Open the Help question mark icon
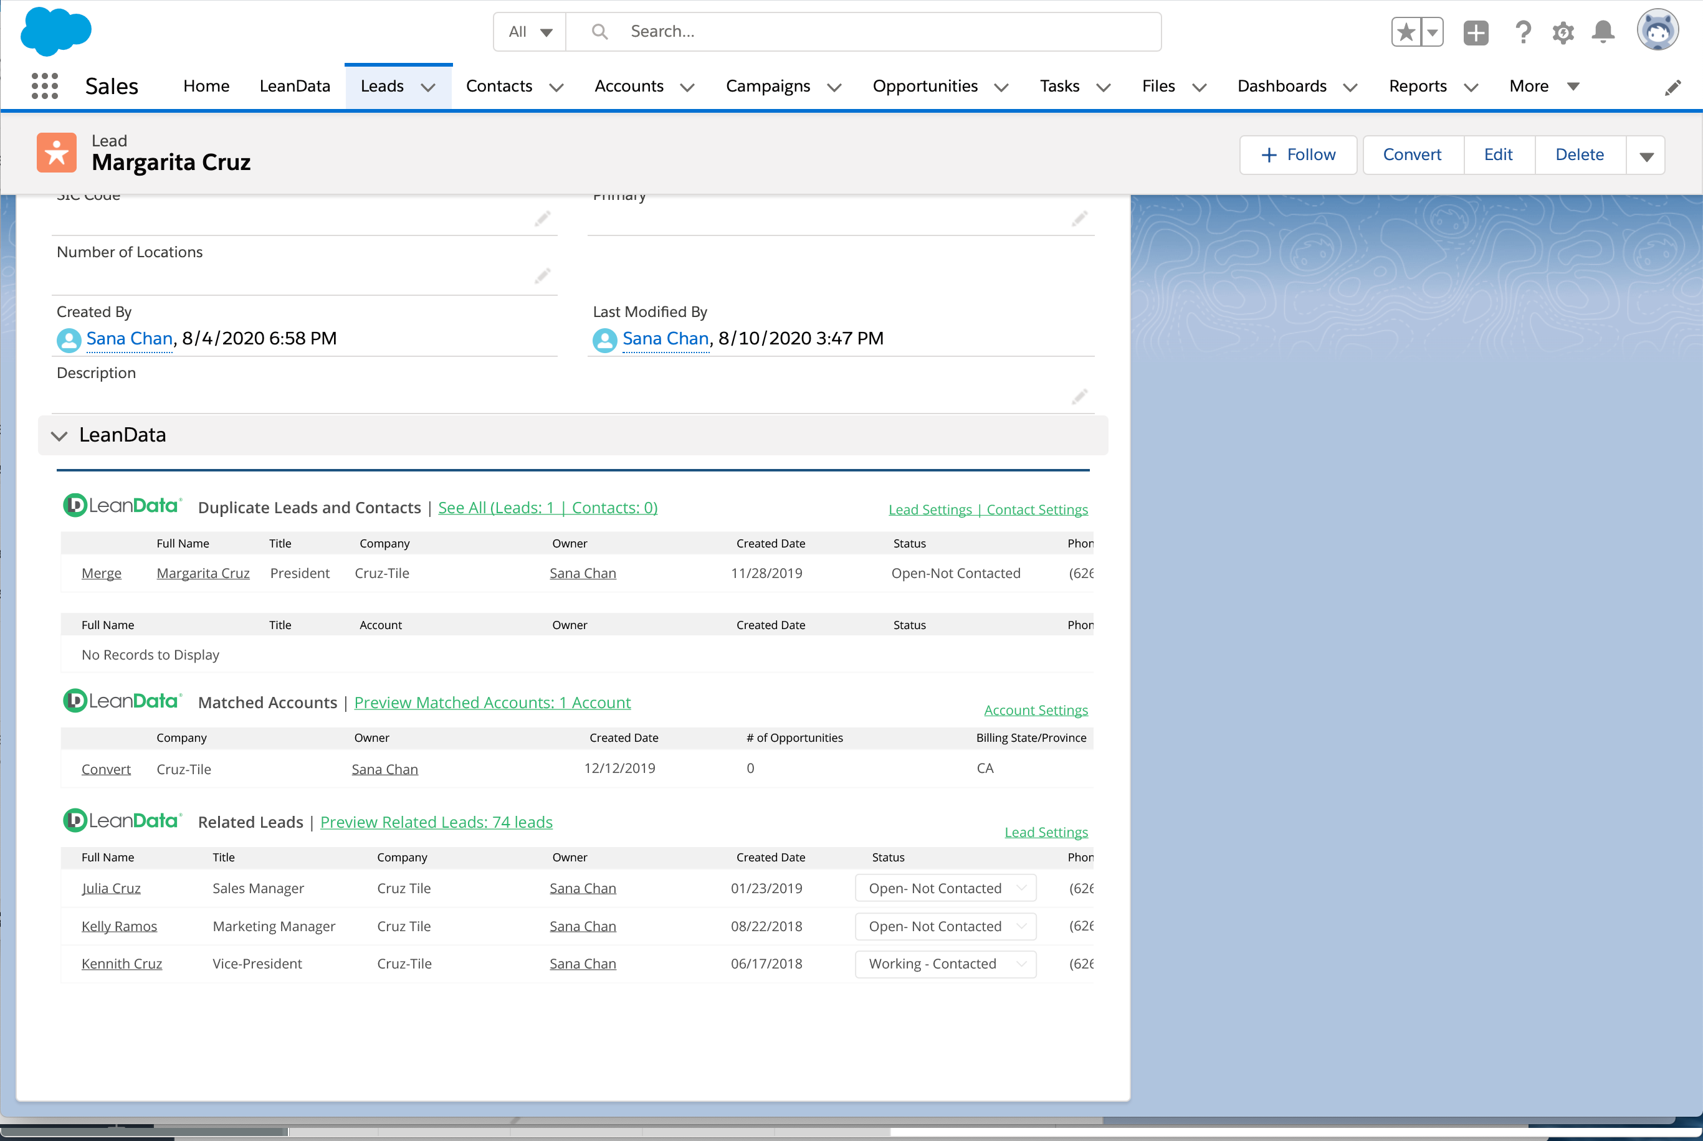Viewport: 1703px width, 1141px height. 1523,32
